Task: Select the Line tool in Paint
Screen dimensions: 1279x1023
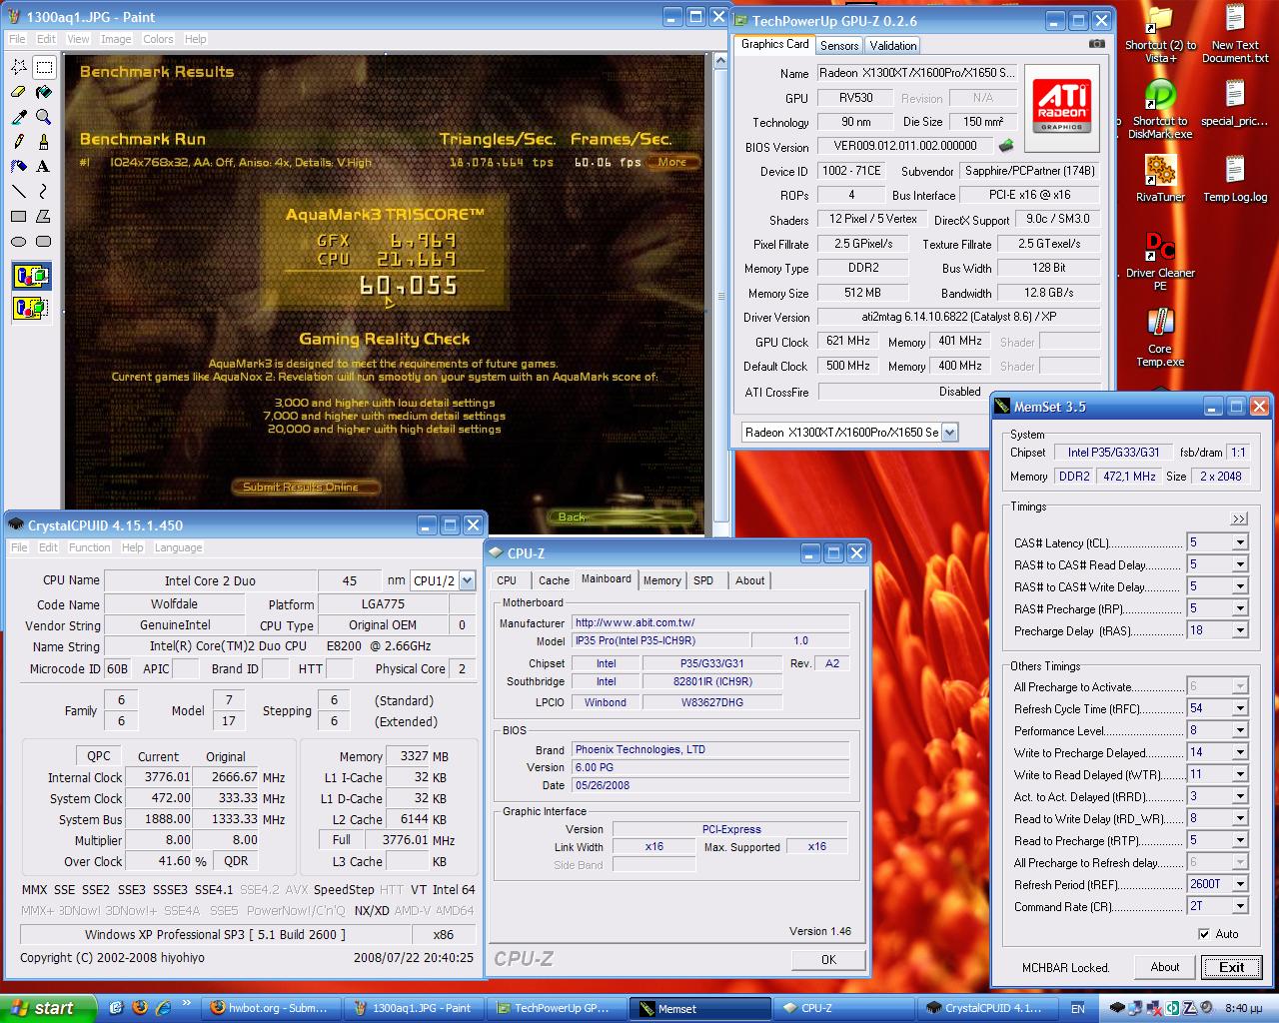Action: (x=19, y=191)
